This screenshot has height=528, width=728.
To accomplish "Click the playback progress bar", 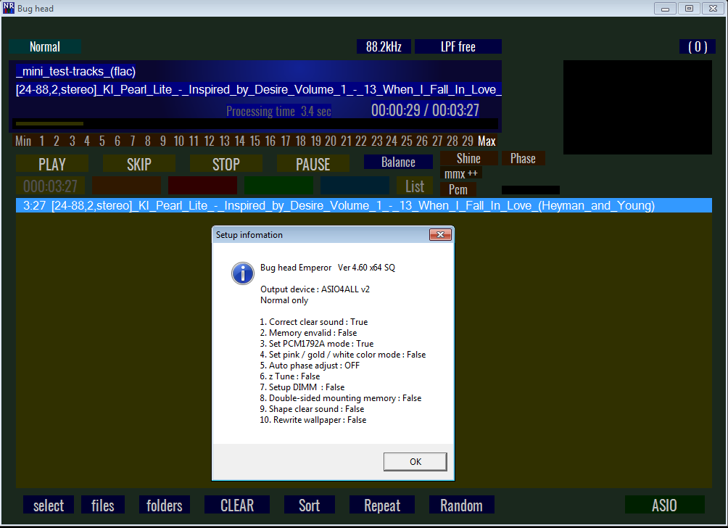I will [x=256, y=123].
